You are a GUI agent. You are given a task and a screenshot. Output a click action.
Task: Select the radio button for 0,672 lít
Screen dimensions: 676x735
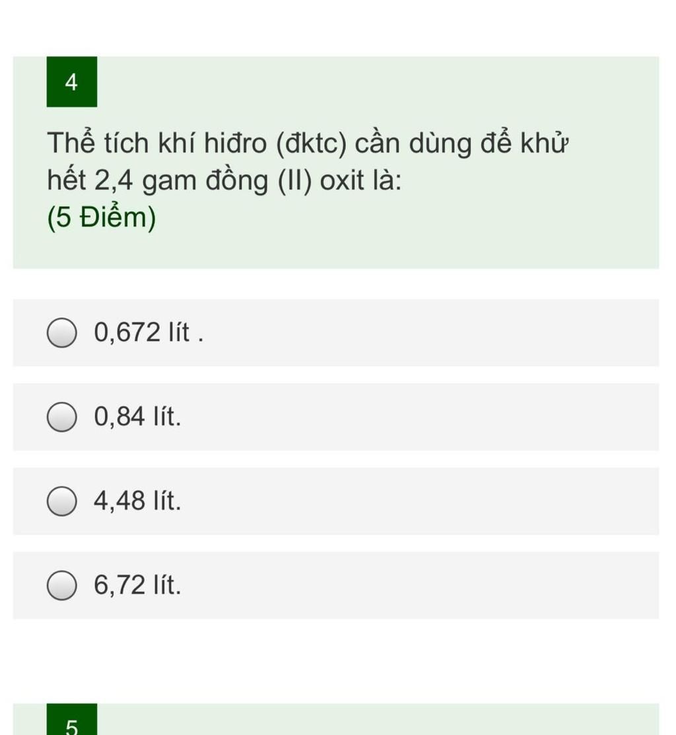[x=61, y=333]
